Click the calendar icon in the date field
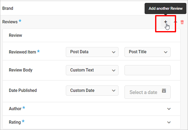The height and width of the screenshot is (130, 188). pyautogui.click(x=164, y=91)
